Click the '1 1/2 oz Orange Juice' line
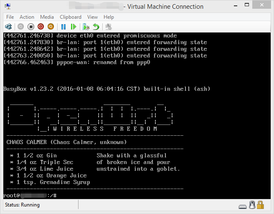The height and width of the screenshot is (214, 274). 48,175
